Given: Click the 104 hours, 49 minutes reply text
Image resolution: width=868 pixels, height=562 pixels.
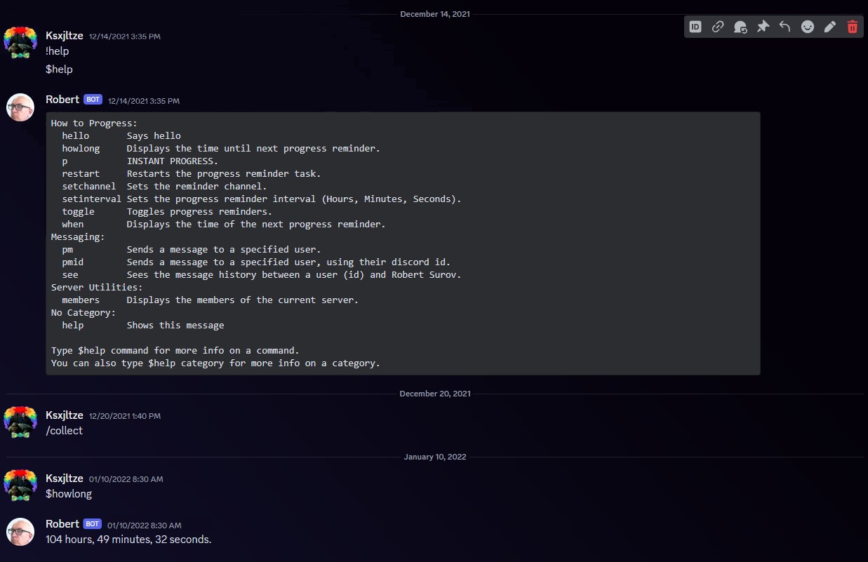Looking at the screenshot, I should coord(128,540).
